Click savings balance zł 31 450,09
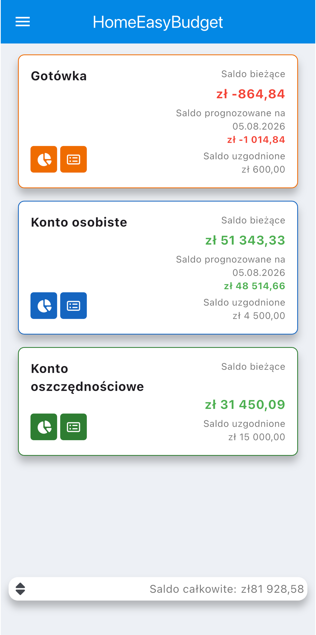 (x=245, y=404)
